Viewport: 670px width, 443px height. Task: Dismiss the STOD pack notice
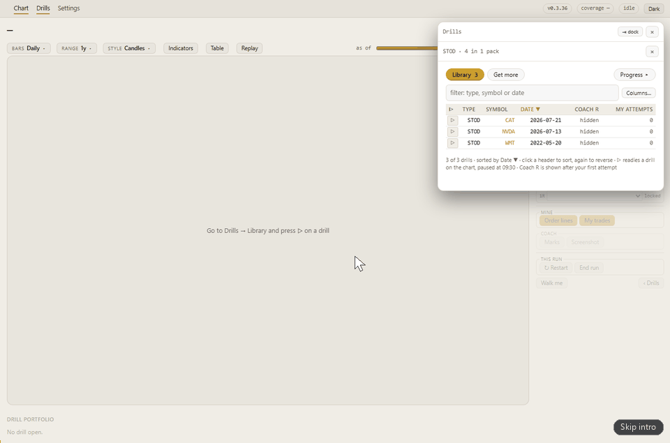[x=652, y=51]
